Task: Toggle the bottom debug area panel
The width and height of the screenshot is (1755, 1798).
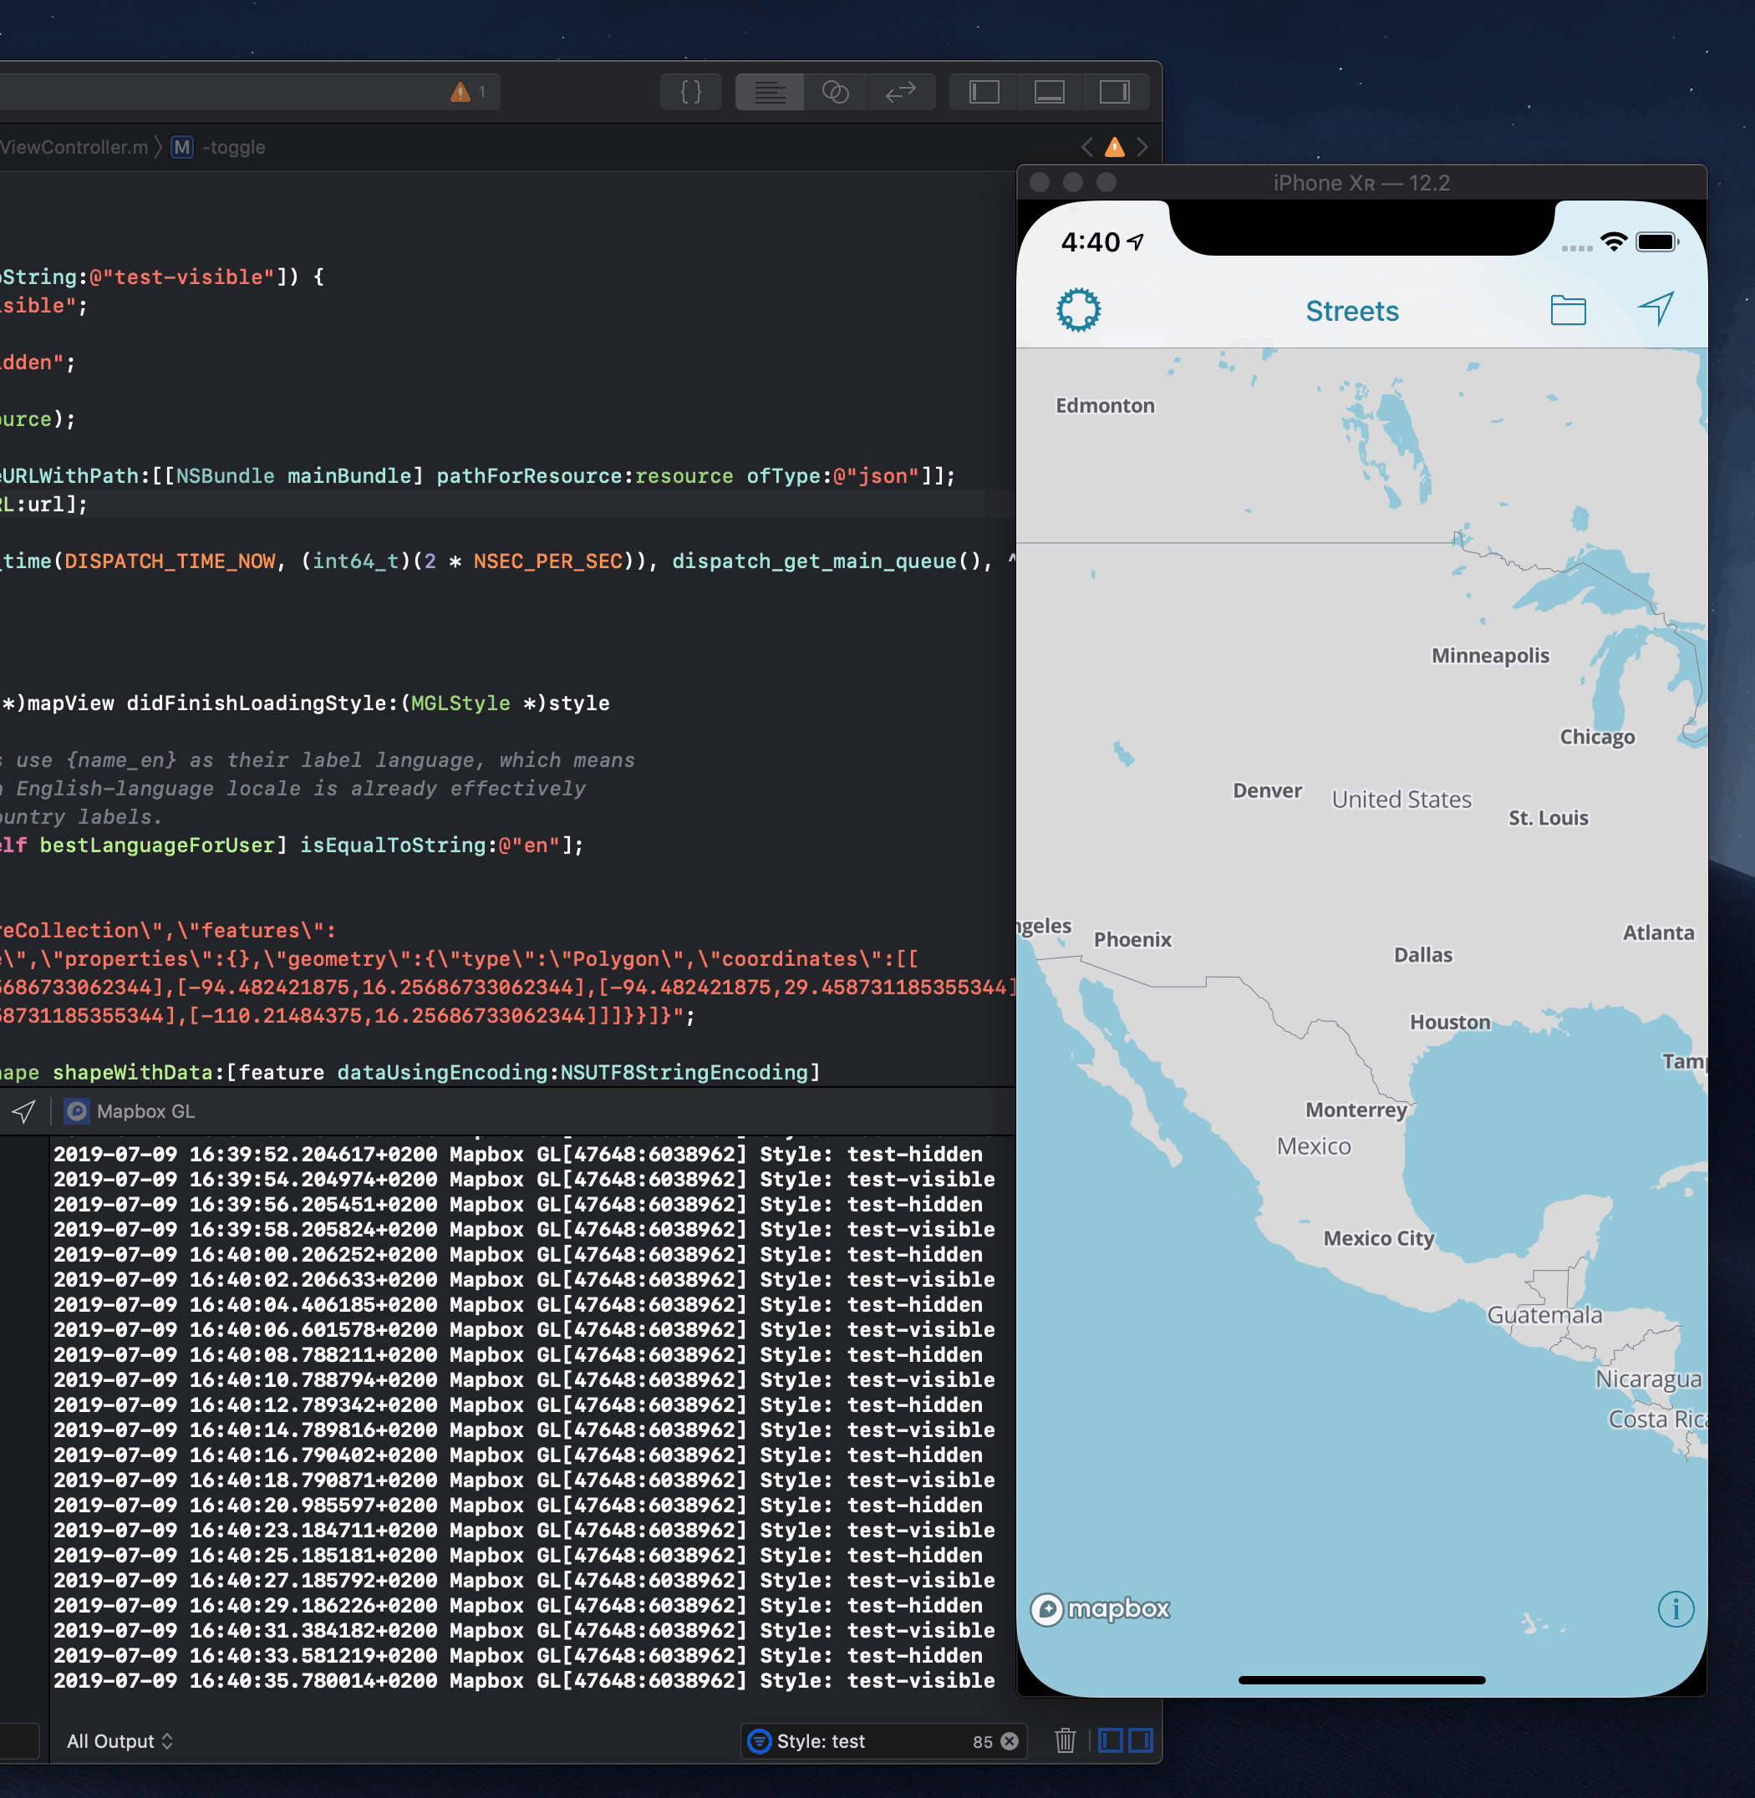Action: (x=1049, y=92)
